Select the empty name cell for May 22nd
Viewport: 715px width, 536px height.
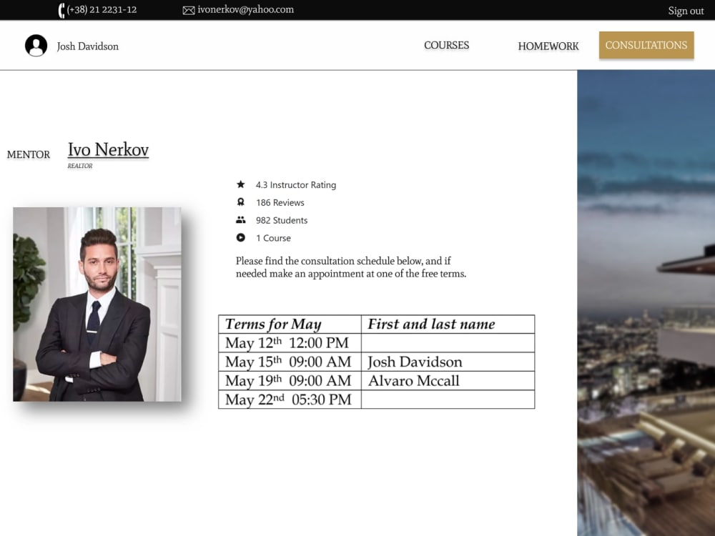point(448,399)
